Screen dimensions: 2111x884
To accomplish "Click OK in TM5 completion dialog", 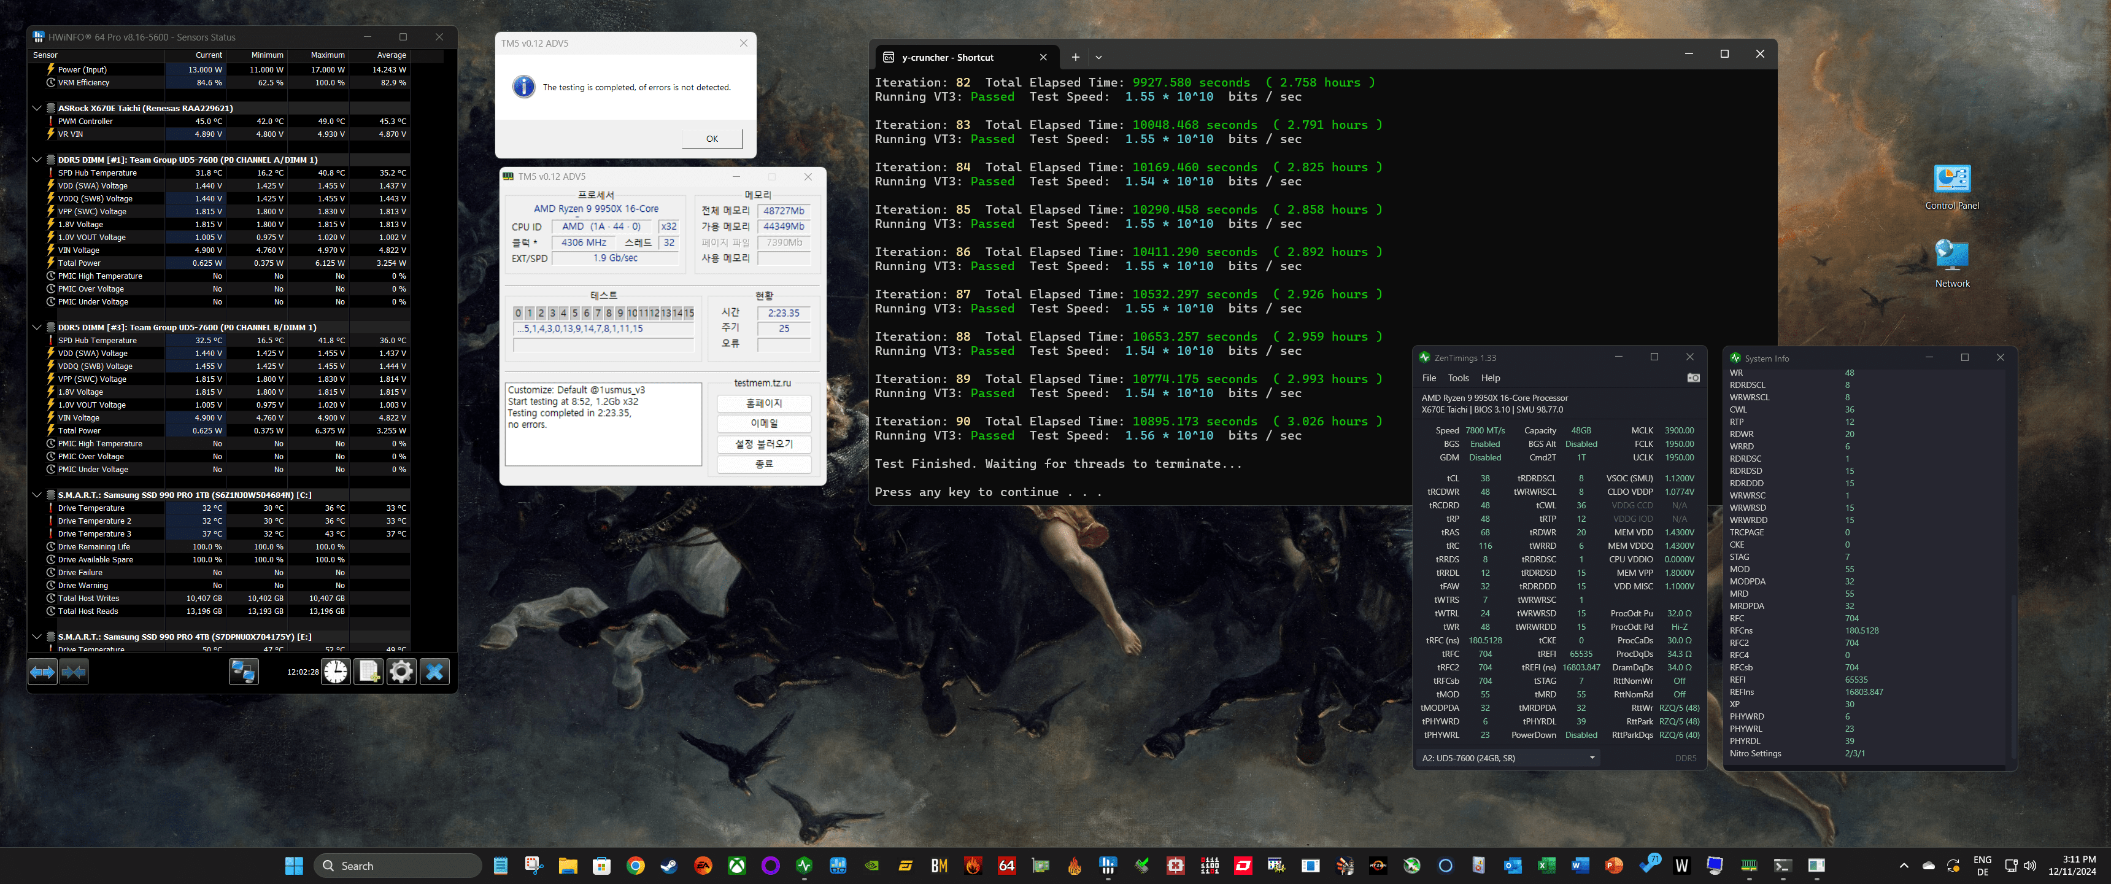I will pos(711,139).
